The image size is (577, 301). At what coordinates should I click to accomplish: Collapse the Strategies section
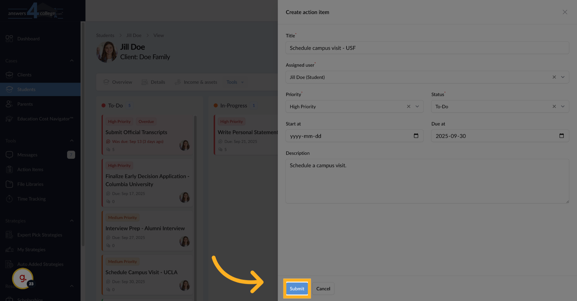72,221
